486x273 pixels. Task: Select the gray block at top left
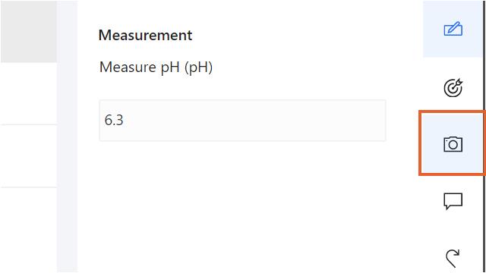(29, 31)
